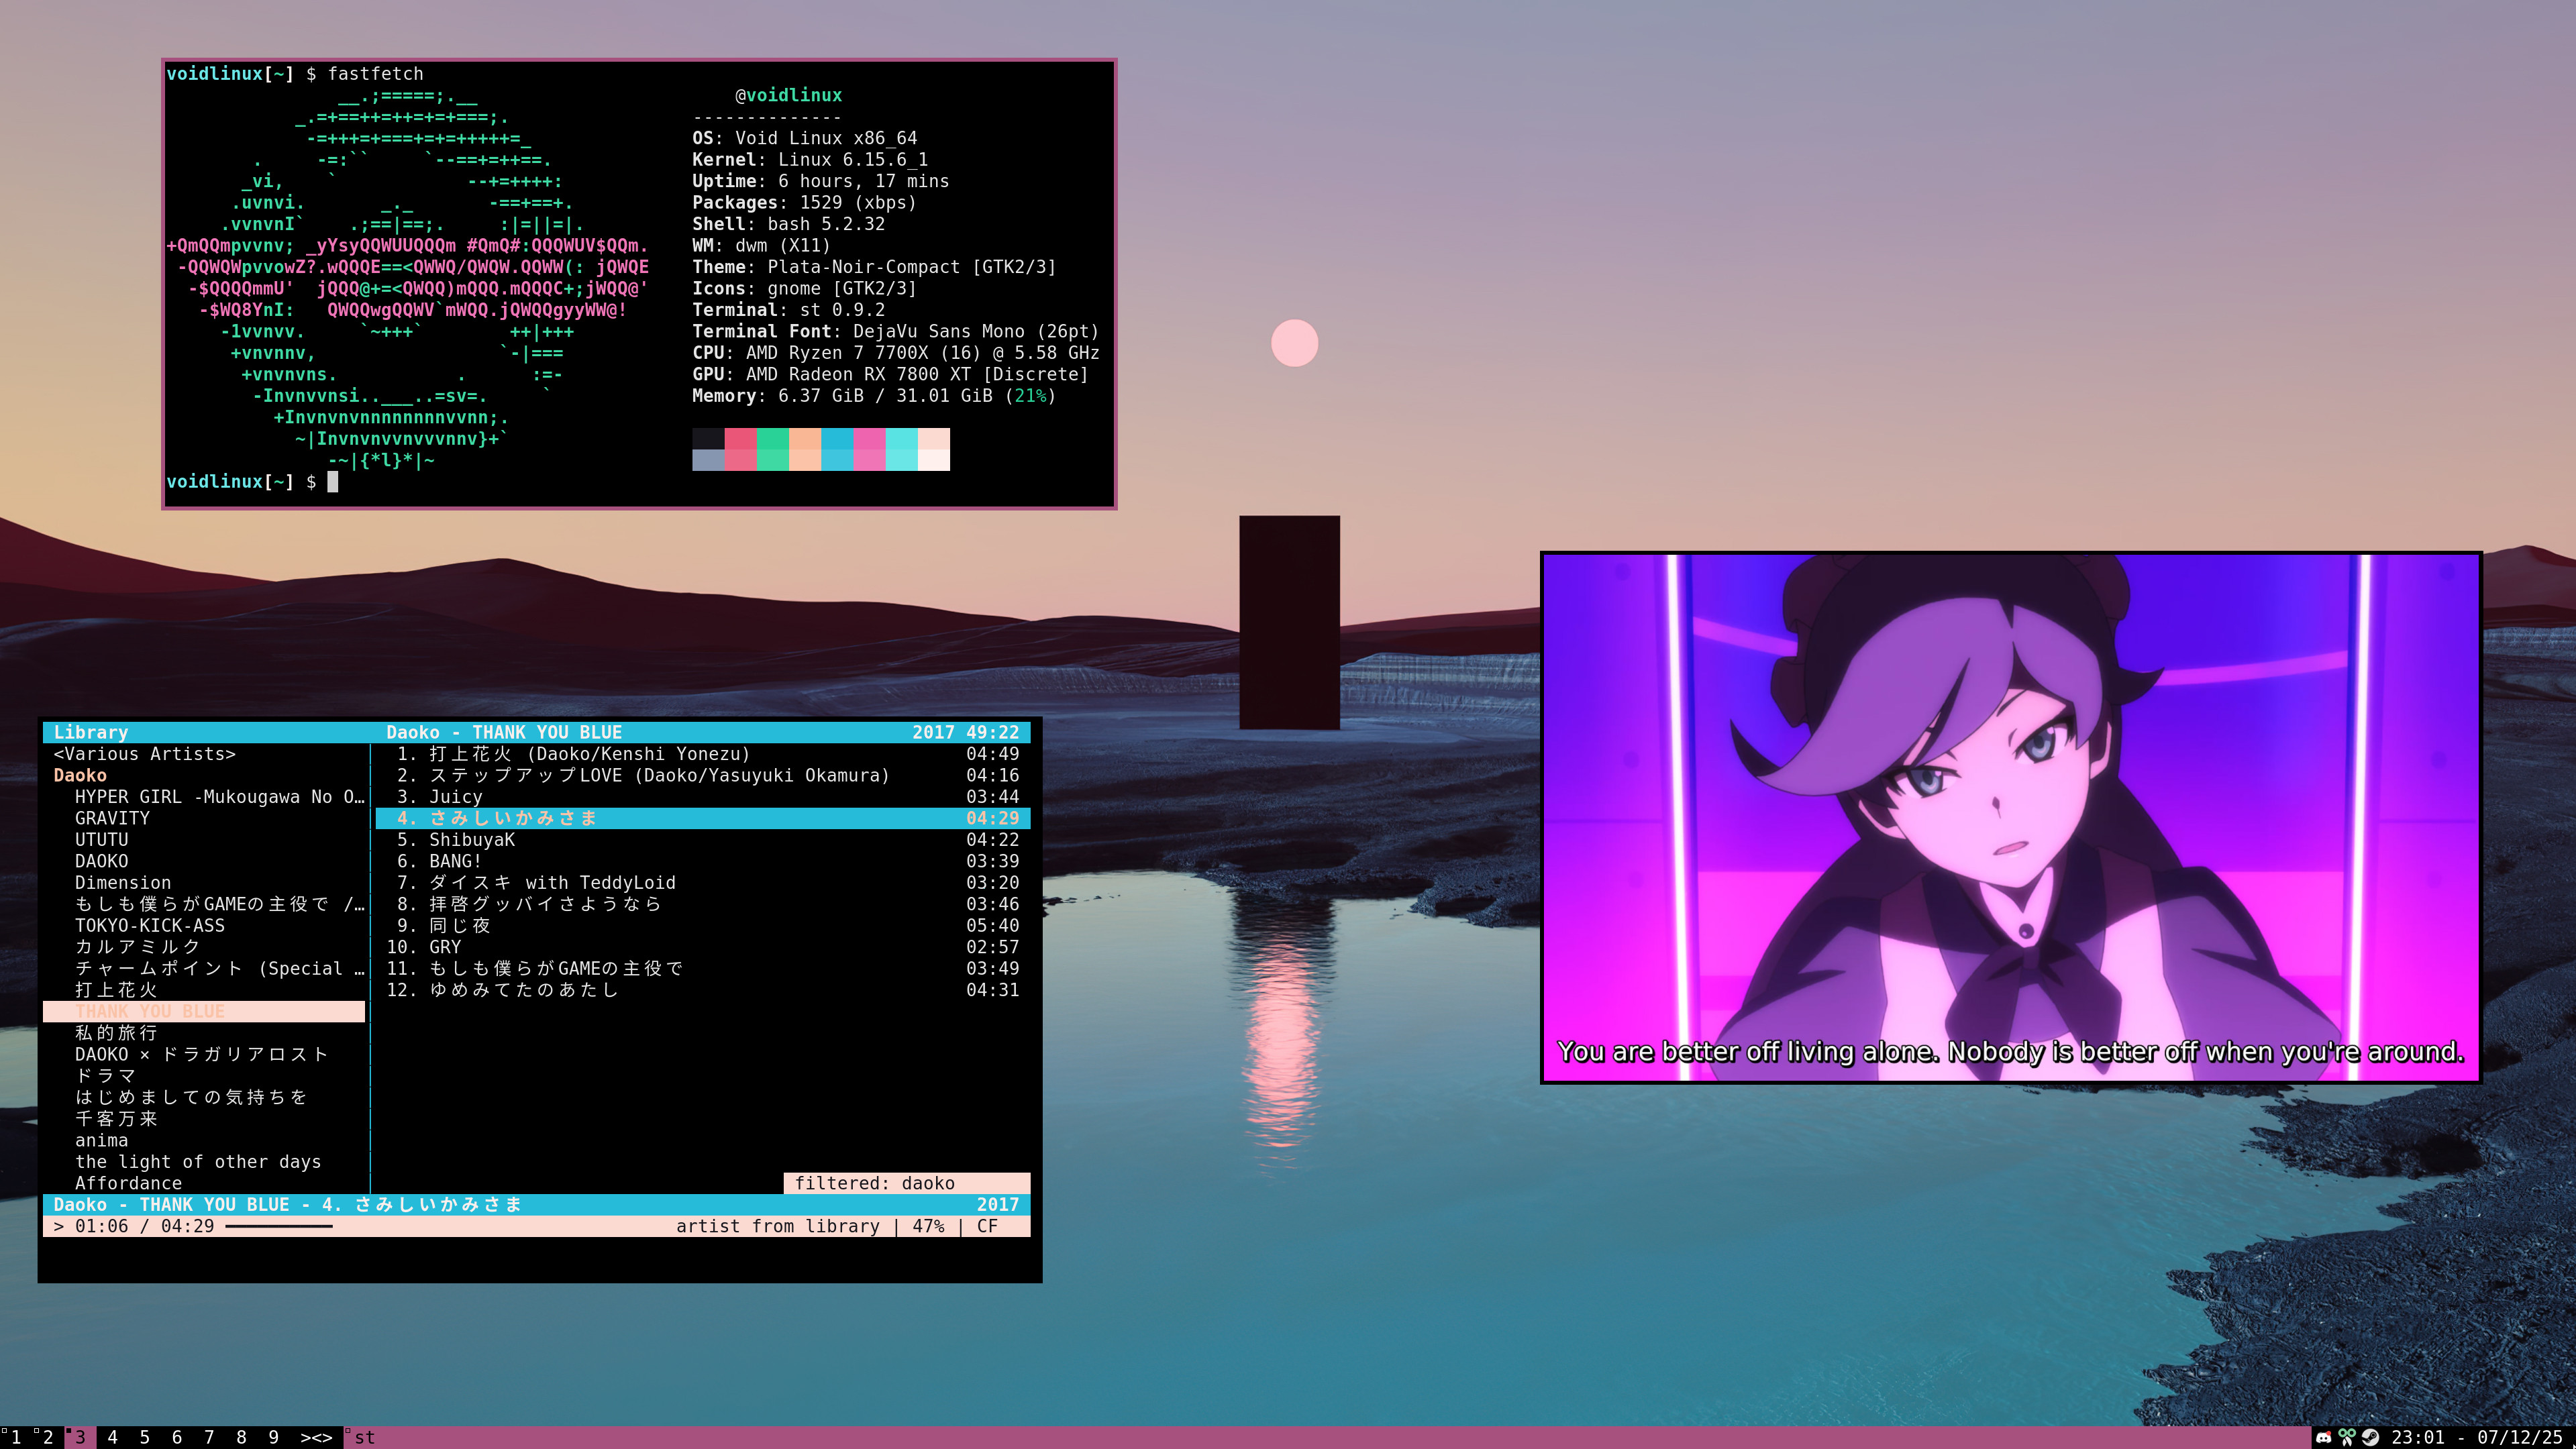Select album 'ドラマ'
The height and width of the screenshot is (1449, 2576).
click(x=105, y=1076)
